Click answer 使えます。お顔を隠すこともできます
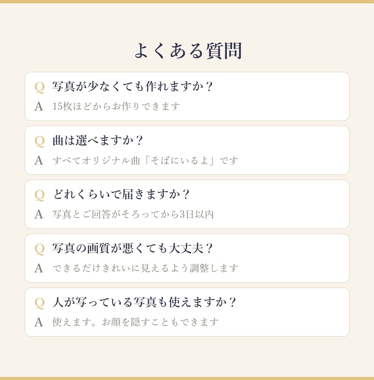This screenshot has height=380, width=374. [x=135, y=322]
